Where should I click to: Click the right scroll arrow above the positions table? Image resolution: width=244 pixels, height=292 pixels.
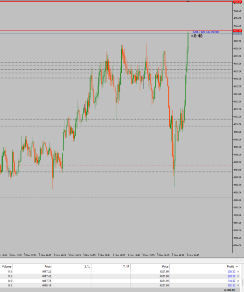point(241,260)
